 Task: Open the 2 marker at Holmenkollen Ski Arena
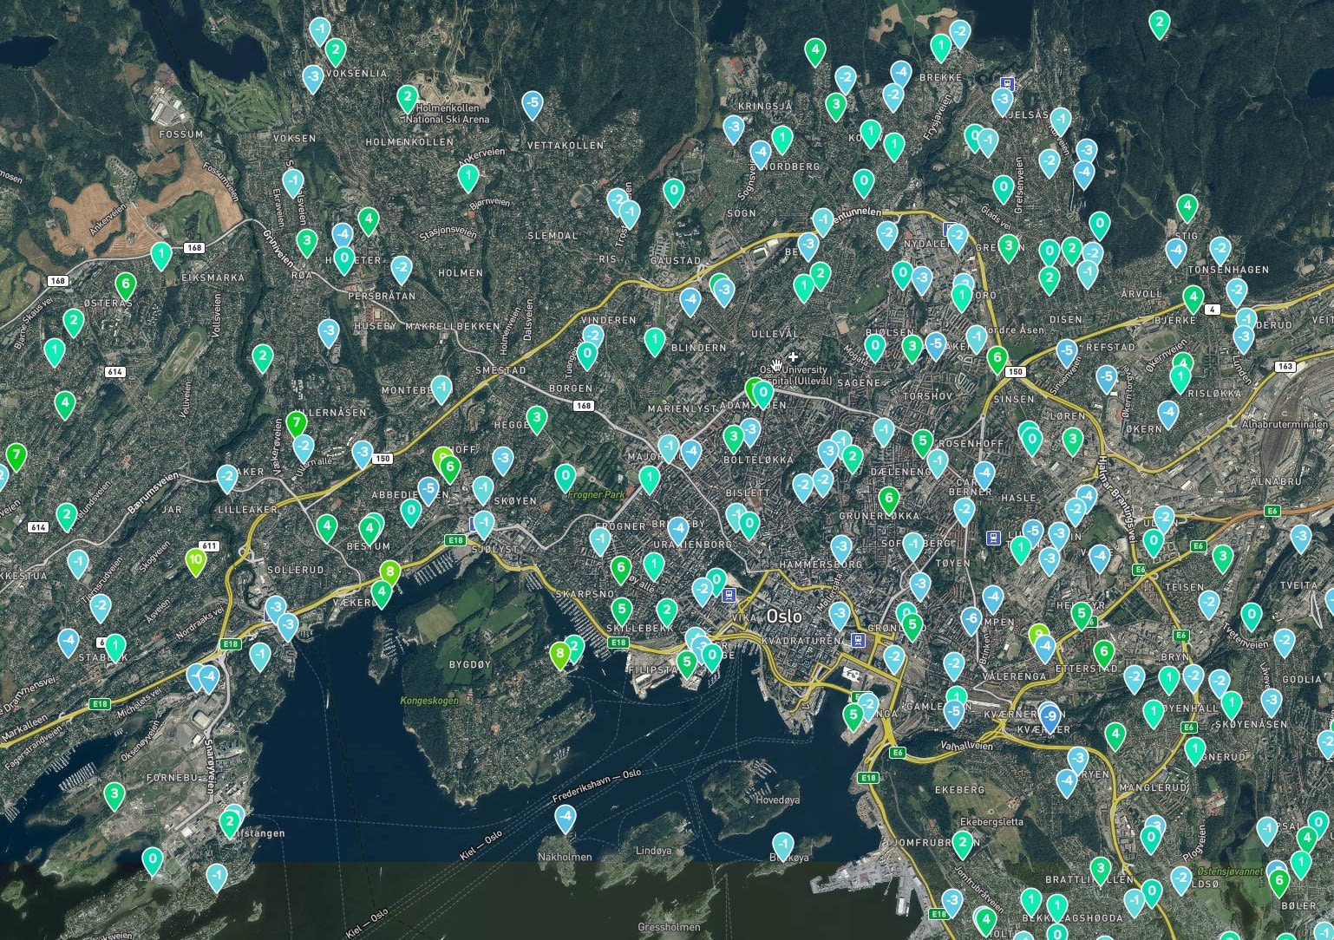pyautogui.click(x=407, y=98)
